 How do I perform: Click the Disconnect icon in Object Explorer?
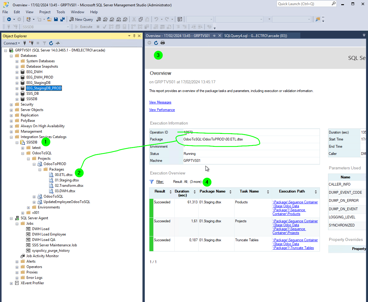click(31, 43)
